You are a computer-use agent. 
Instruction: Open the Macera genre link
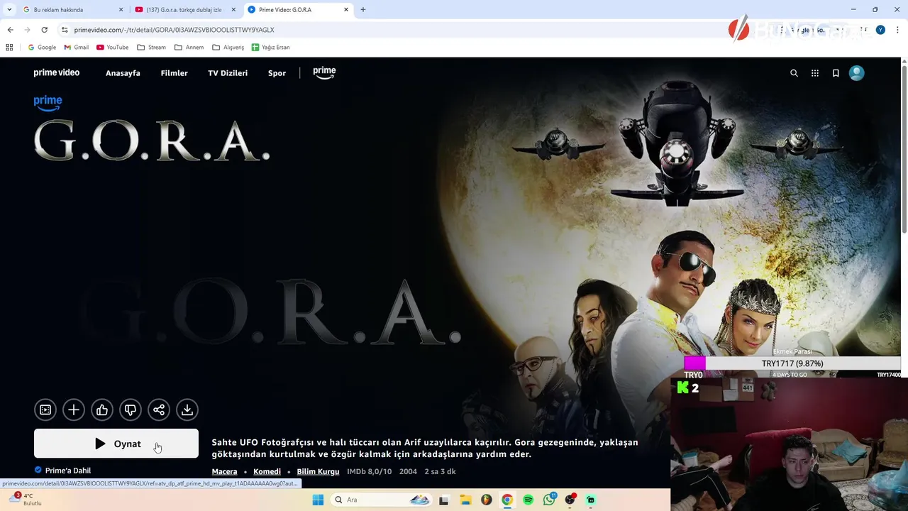(x=224, y=471)
